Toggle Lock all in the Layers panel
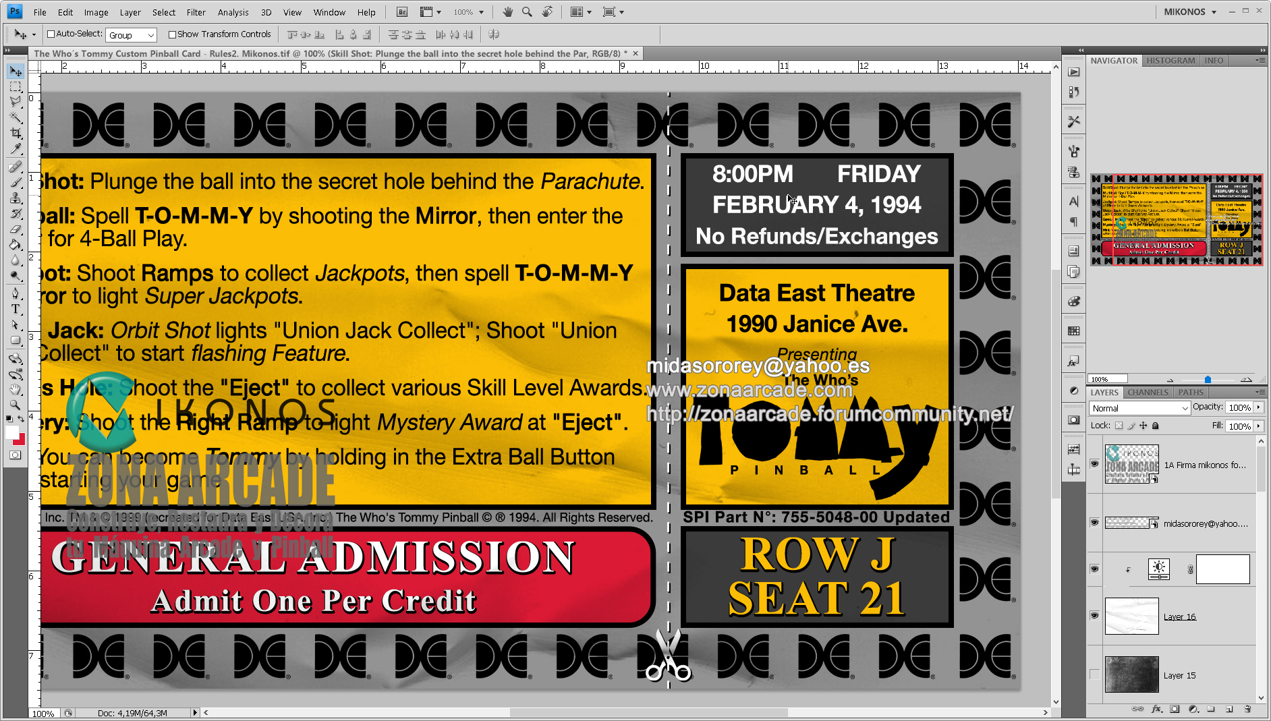Viewport: 1271px width, 721px height. coord(1156,426)
